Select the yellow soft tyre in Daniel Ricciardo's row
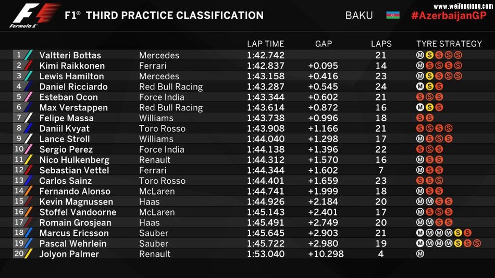 (x=429, y=86)
